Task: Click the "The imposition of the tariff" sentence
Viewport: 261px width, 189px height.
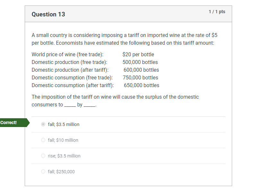Action: tap(115, 101)
